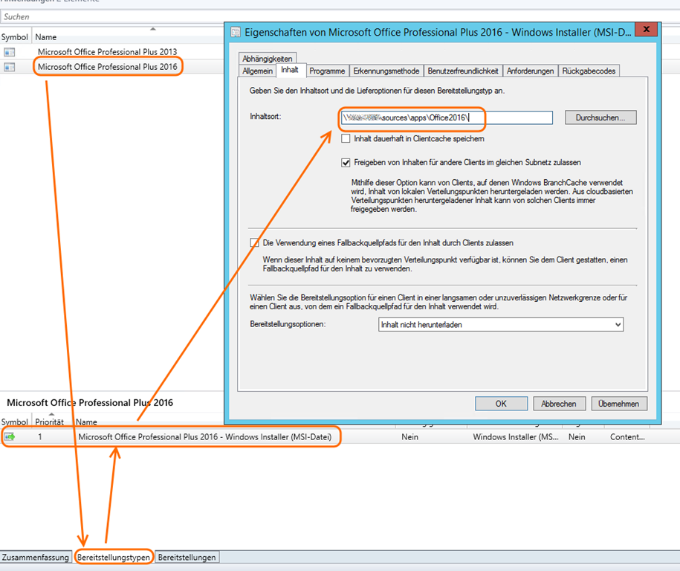Image resolution: width=680 pixels, height=571 pixels.
Task: Switch to the Erkennungsmethode tab
Action: click(x=386, y=71)
